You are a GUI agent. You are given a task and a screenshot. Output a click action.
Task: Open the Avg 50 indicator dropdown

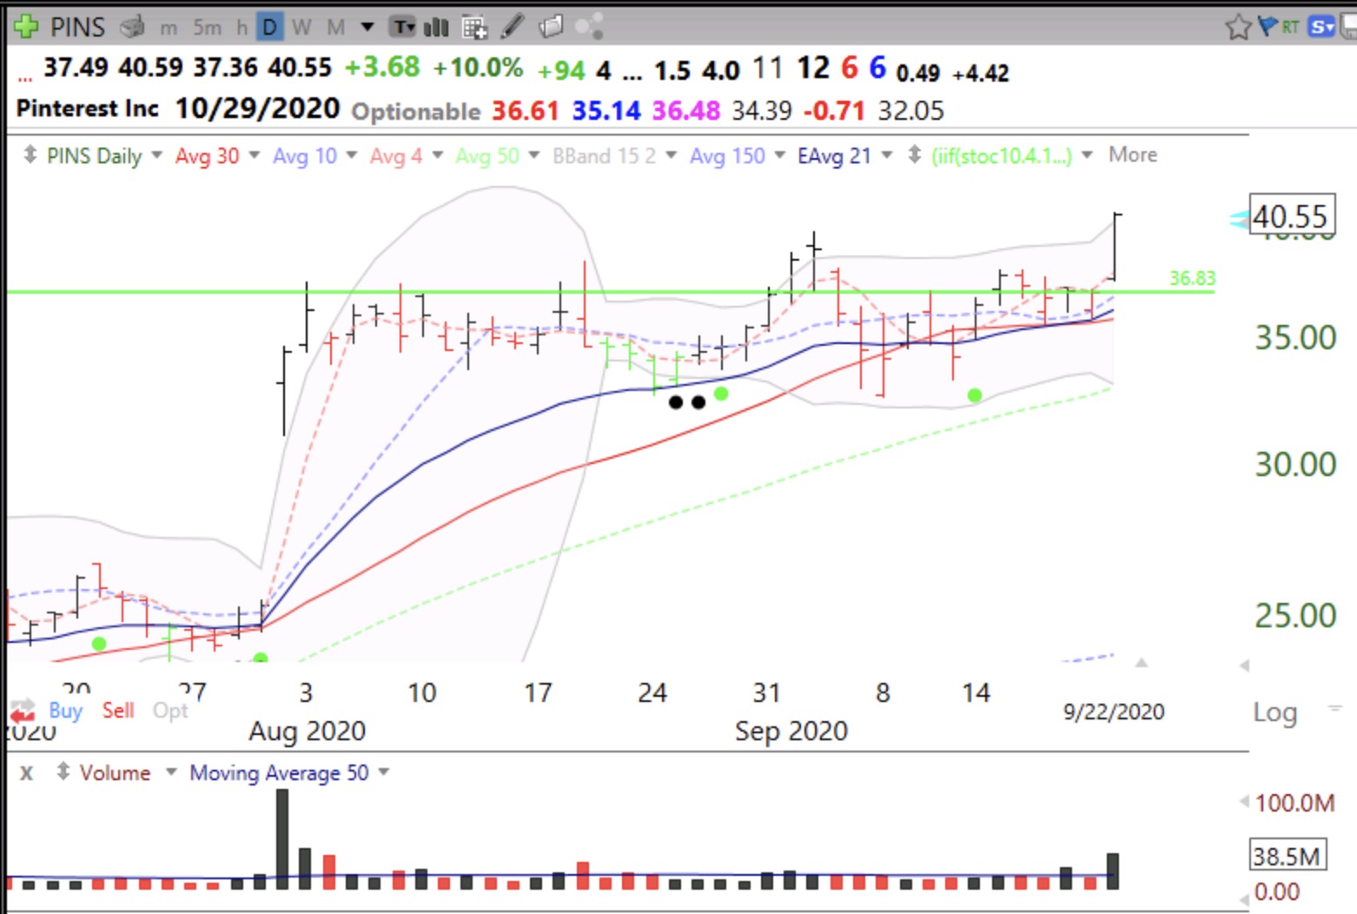(533, 156)
